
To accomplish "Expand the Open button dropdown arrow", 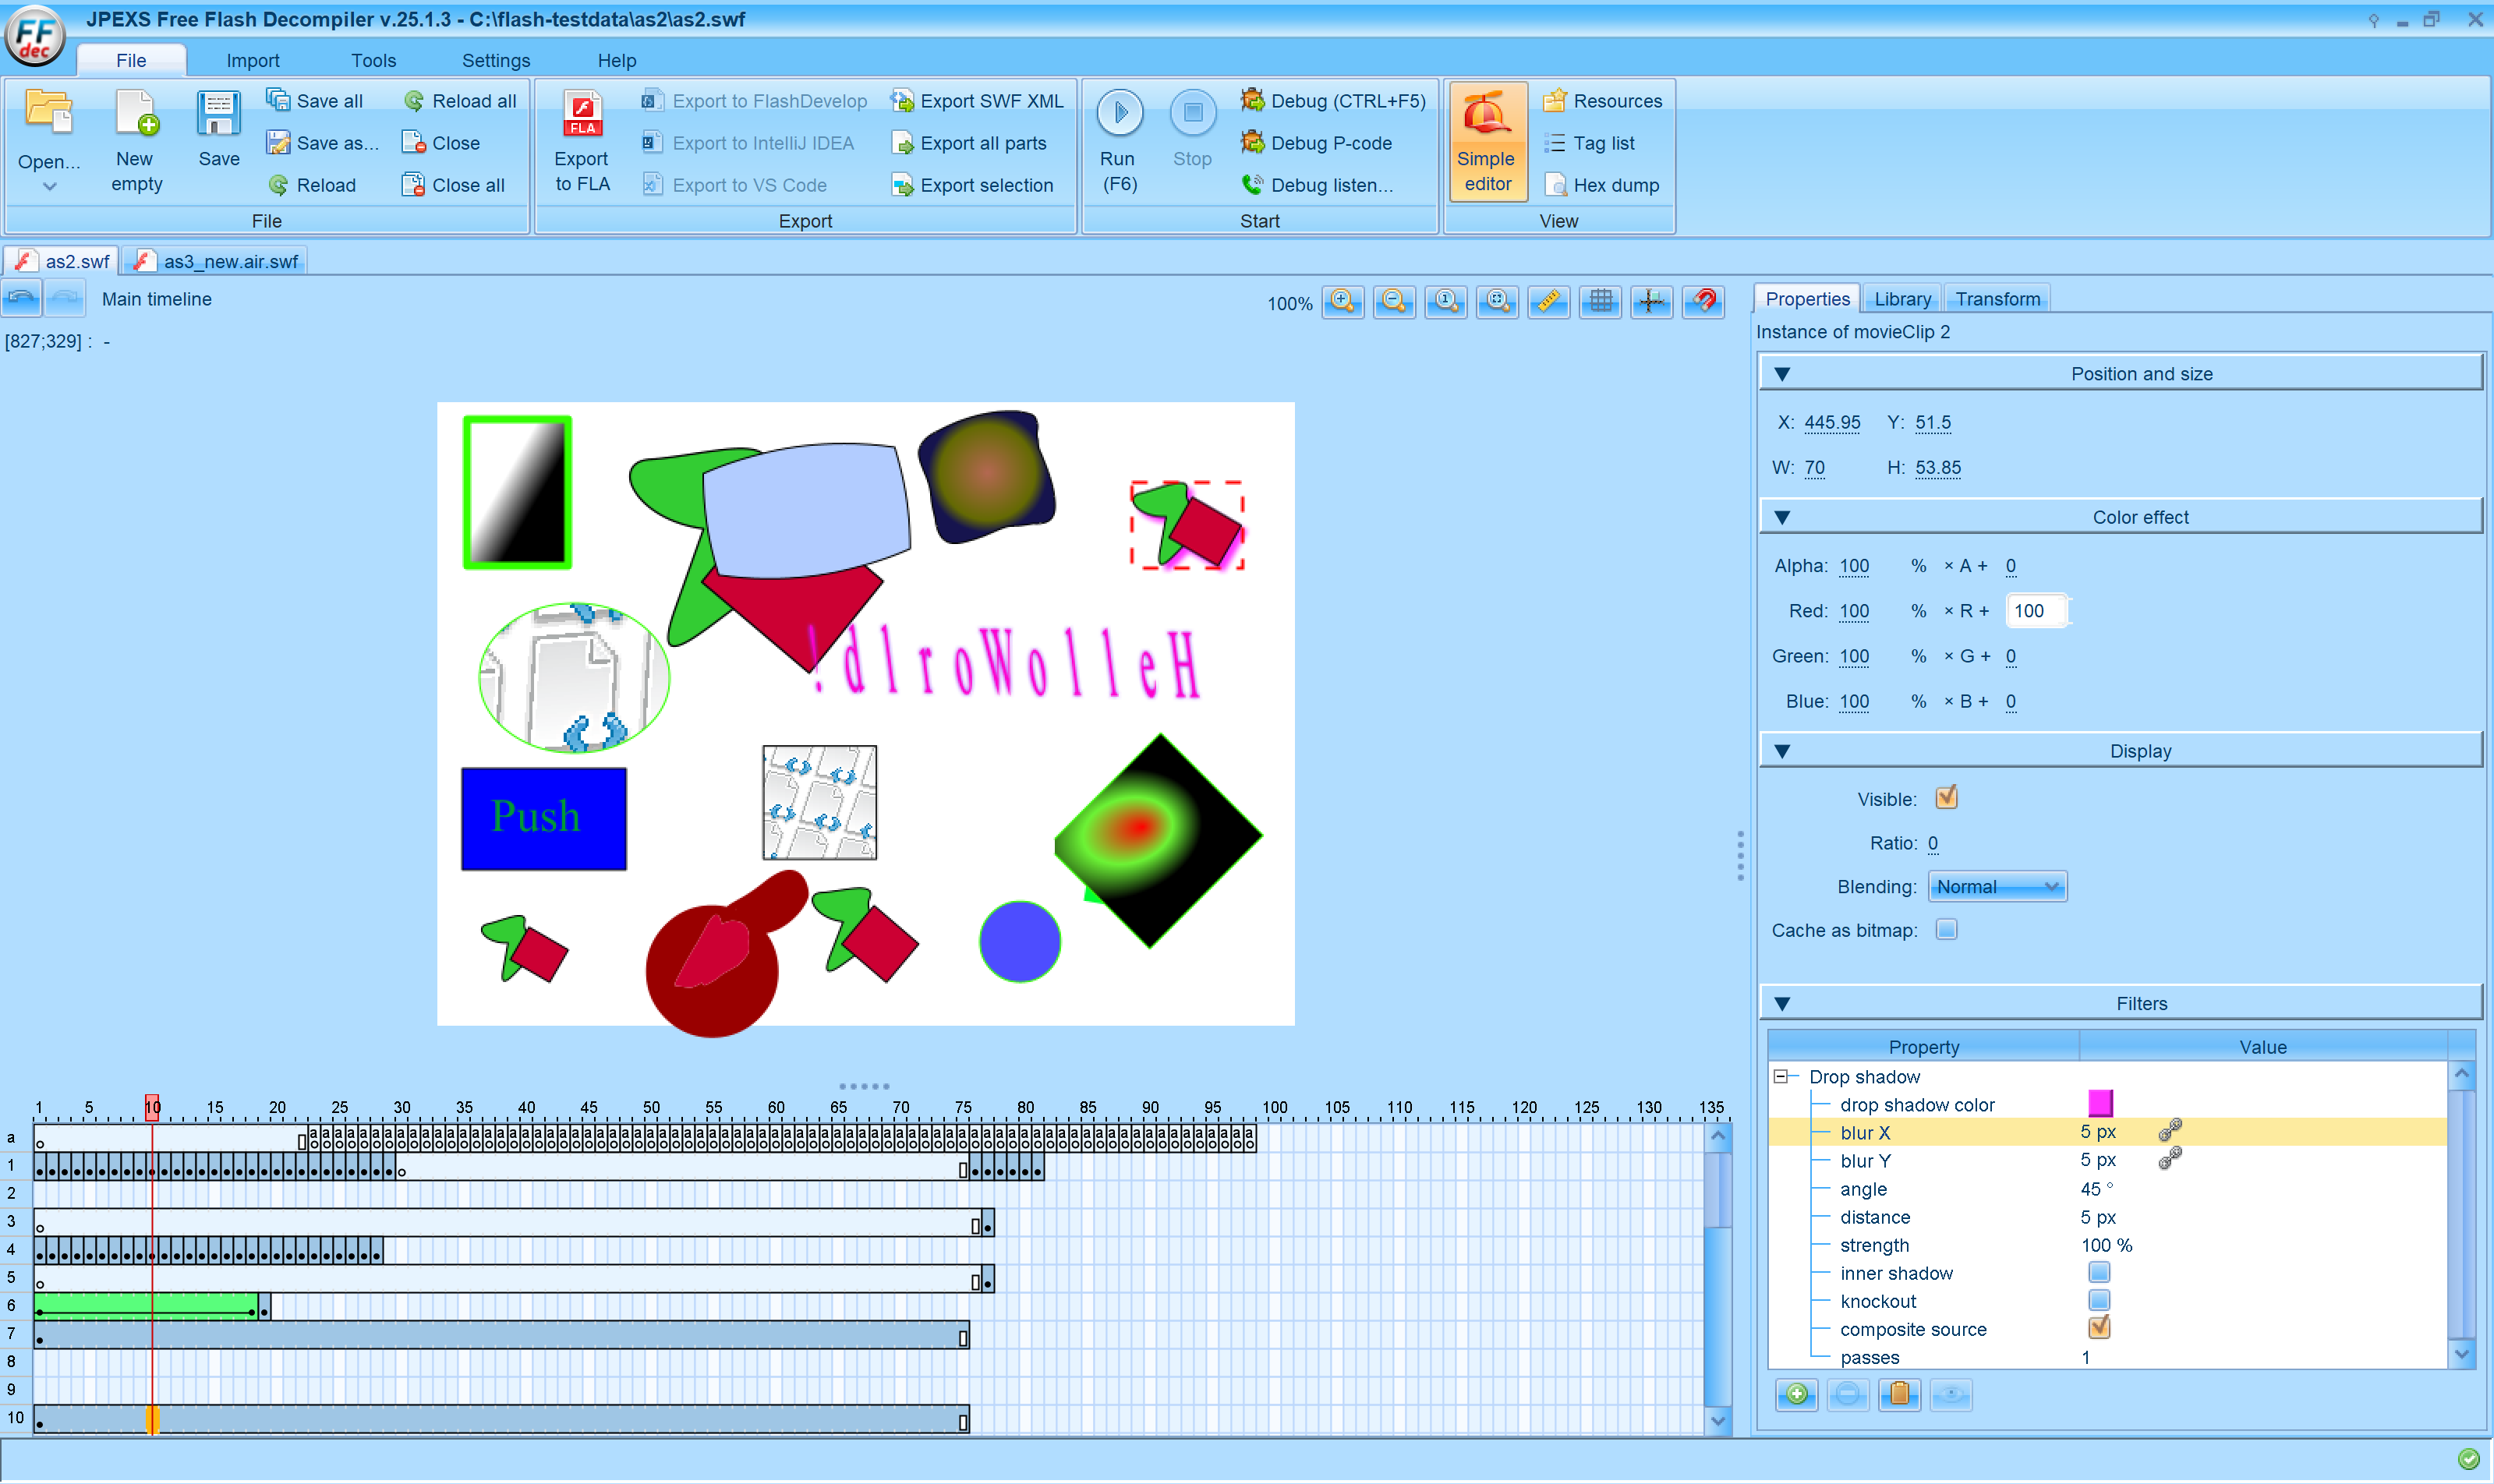I will coord(49,187).
